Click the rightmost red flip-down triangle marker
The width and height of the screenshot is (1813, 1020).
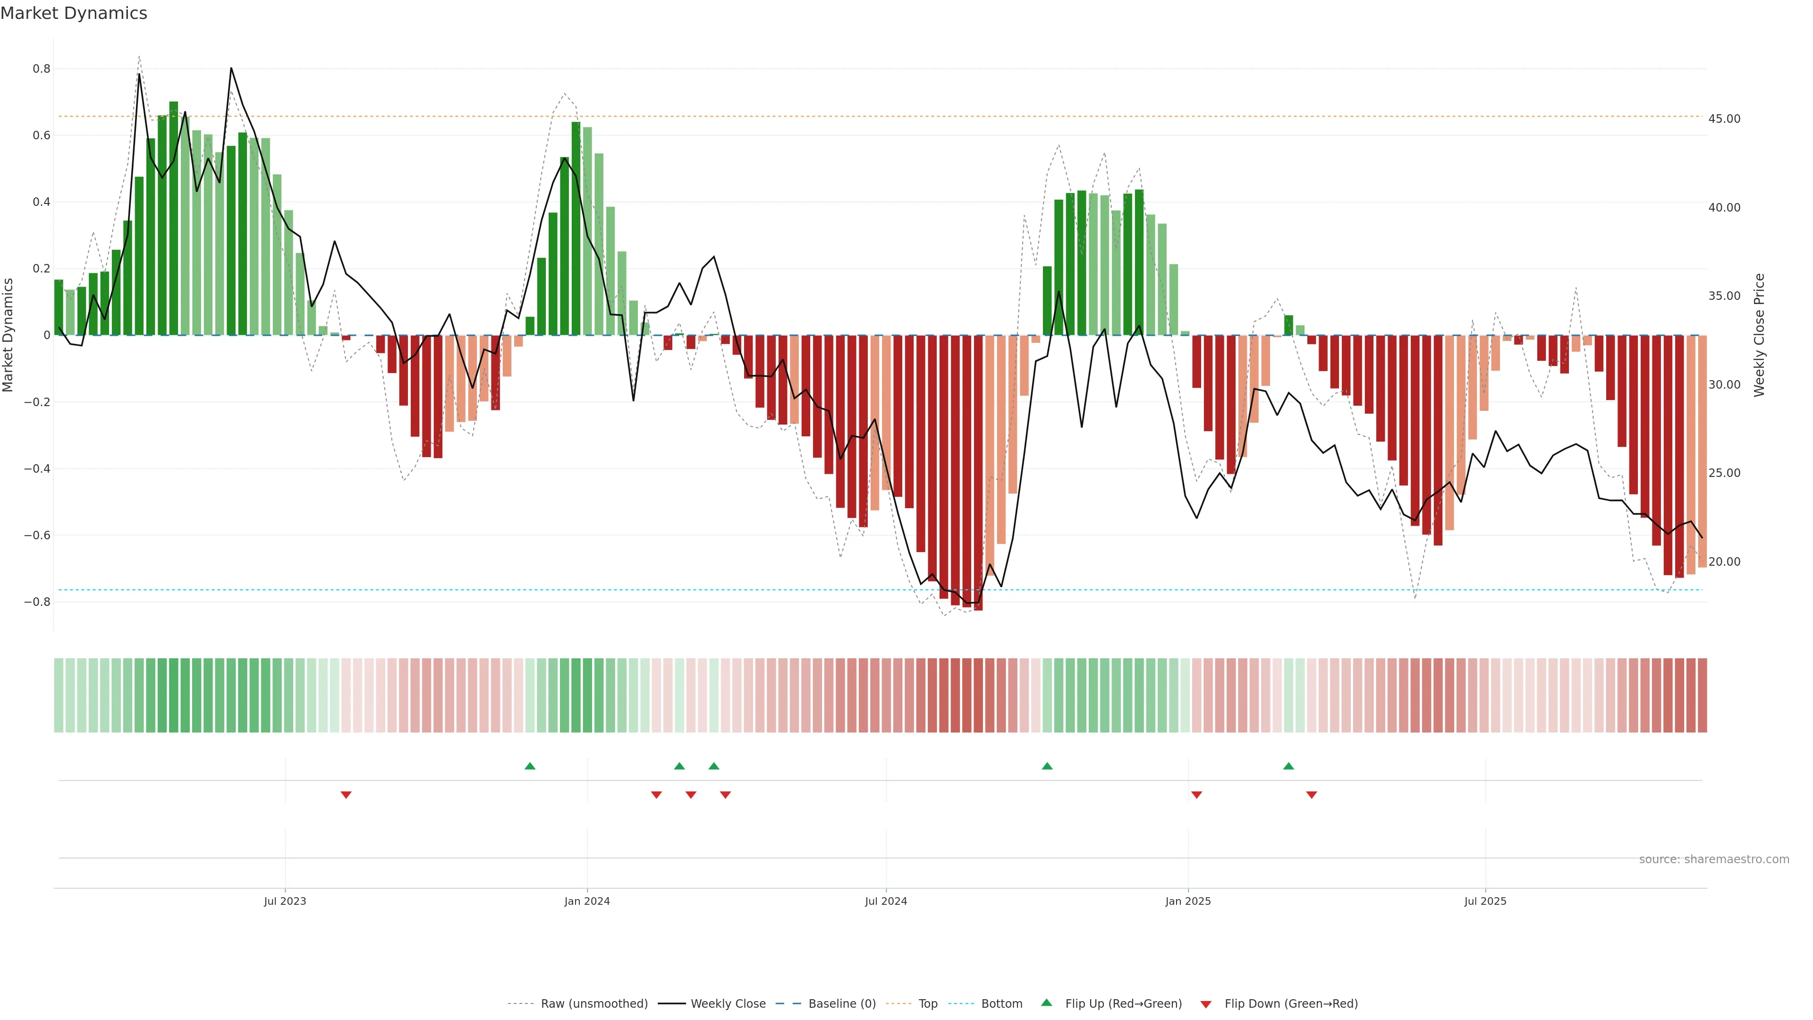click(1311, 795)
